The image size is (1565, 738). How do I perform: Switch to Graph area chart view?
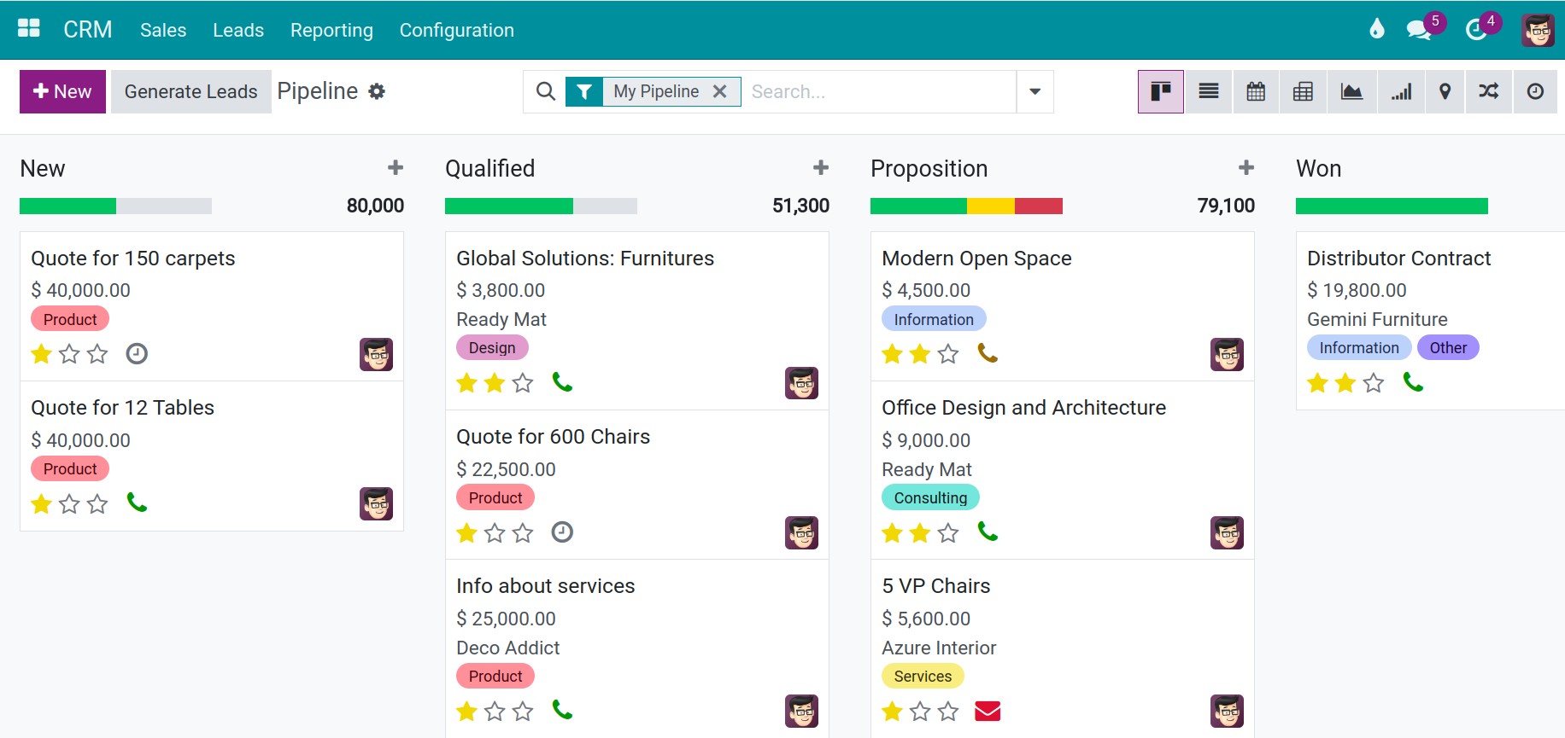(1351, 91)
